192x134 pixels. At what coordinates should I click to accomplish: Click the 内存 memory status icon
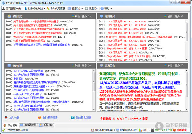click(152, 130)
